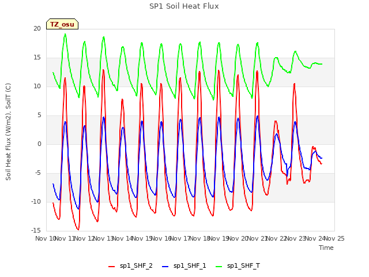The height and width of the screenshot is (277, 369).
Task: Click the y-axis tick value 15
Action: (x=37, y=58)
